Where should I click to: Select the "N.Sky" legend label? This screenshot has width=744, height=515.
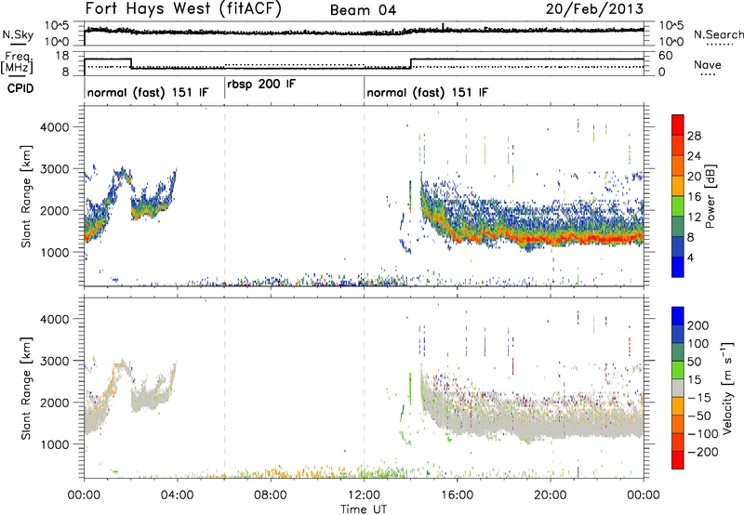point(18,34)
